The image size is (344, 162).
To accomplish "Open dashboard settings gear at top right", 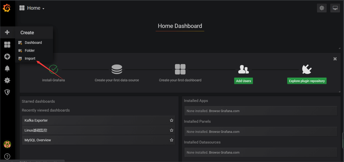I will pos(322,8).
